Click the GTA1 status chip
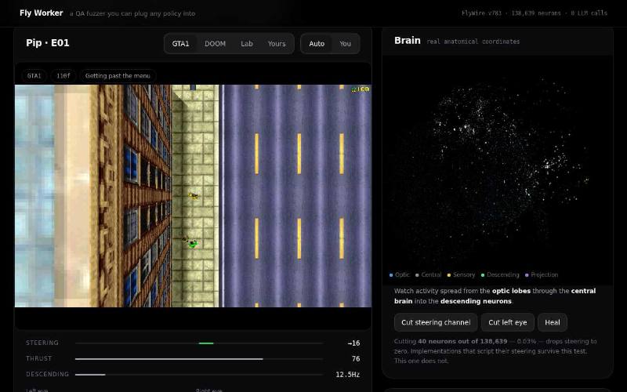This screenshot has height=392, width=627. tap(34, 75)
